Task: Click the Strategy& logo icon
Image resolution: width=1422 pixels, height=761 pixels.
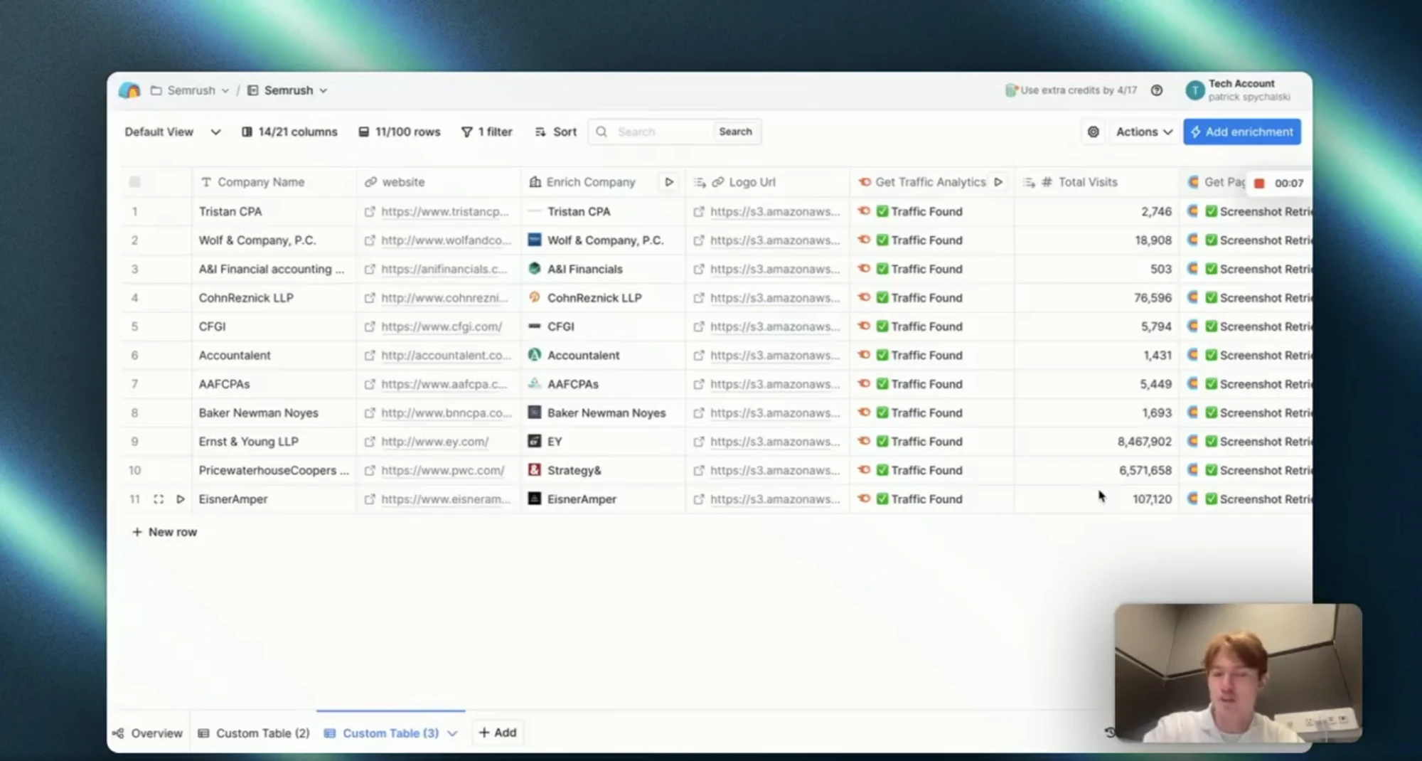Action: coord(535,469)
